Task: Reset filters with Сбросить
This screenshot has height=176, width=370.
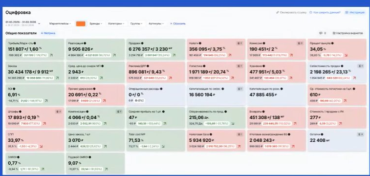Action: [178, 23]
